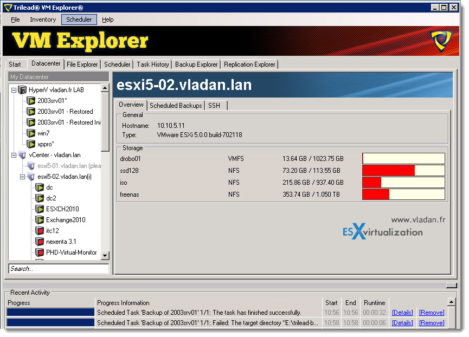Click the Hostname value 10.10.5.11

[x=171, y=126]
